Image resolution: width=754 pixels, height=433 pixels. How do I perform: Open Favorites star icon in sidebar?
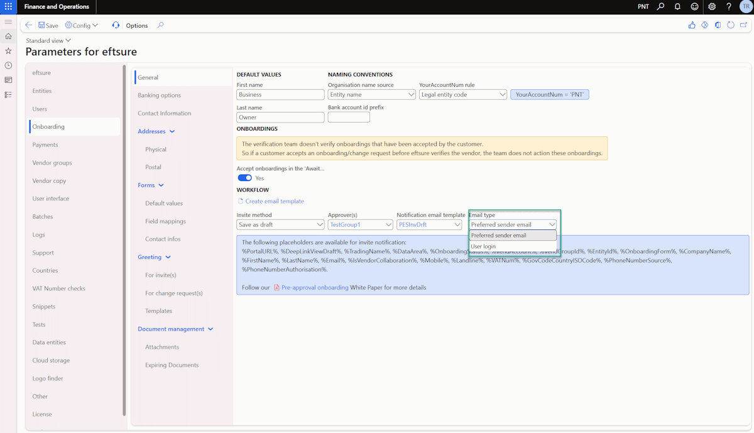[8, 51]
